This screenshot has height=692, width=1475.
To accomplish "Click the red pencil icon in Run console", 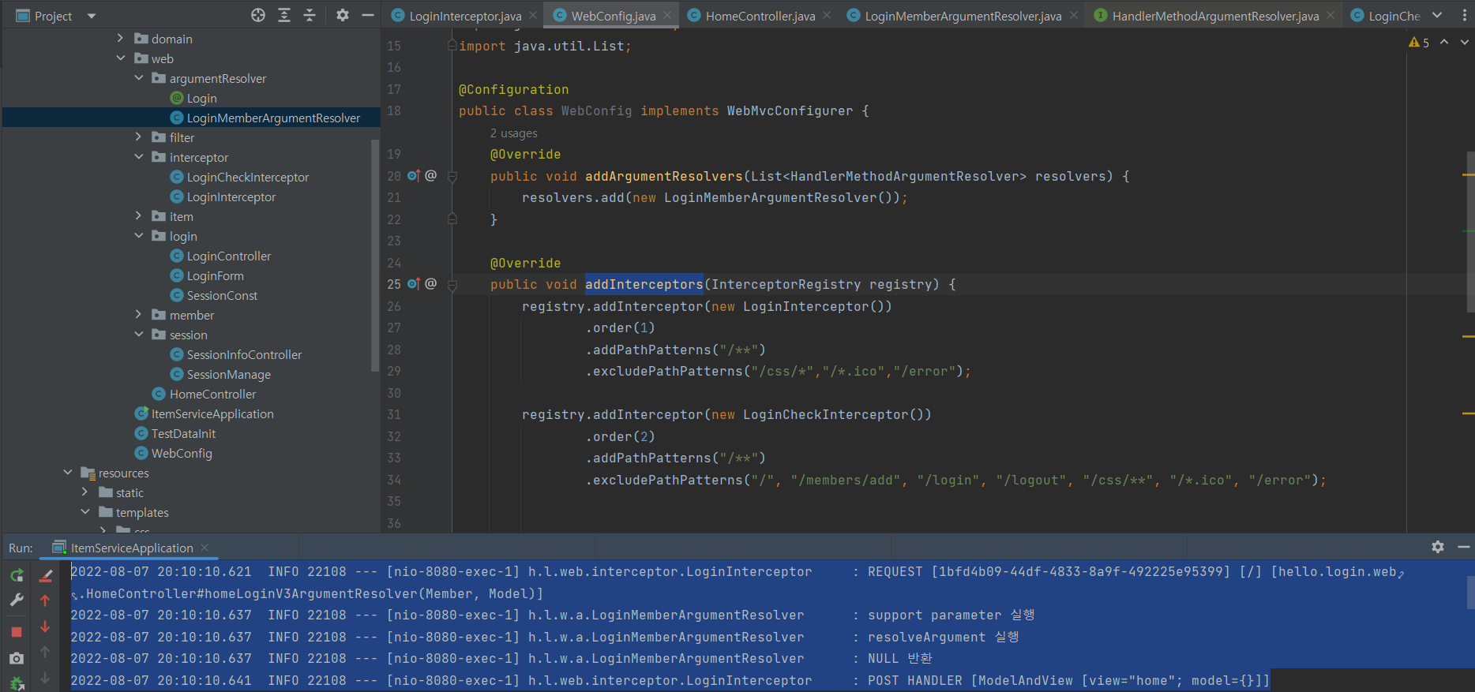I will pyautogui.click(x=46, y=576).
